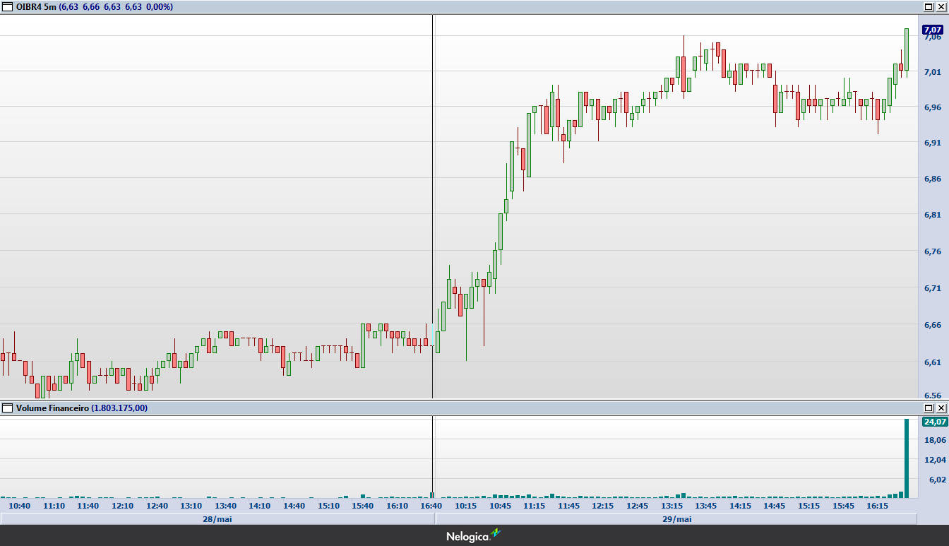Click the tallest volume bar at far right

click(x=907, y=459)
